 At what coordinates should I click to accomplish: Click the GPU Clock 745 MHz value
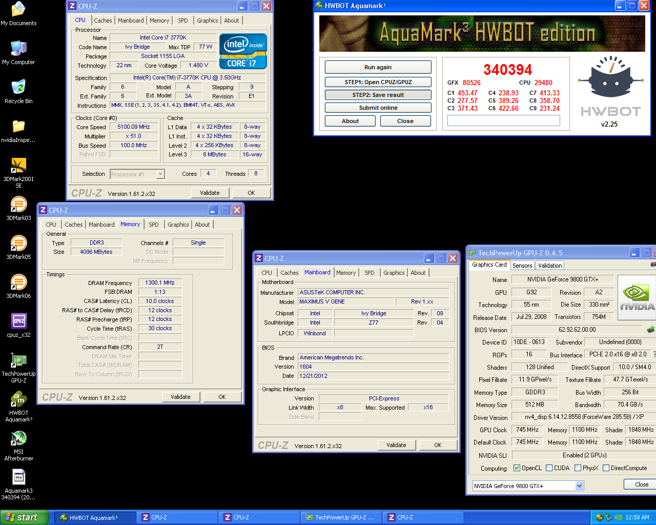[527, 430]
